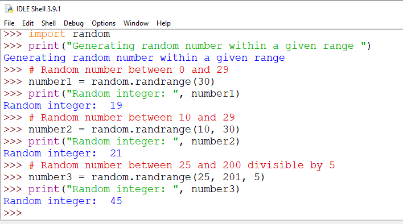Viewport: 403px width, 224px height.
Task: Click the 'import random' line
Action: click(69, 34)
